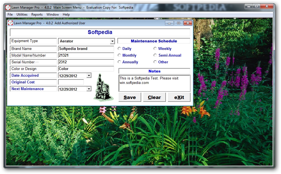This screenshot has height=174, width=281.
Task: Click the Date Acquired date value 12/29/2012
Action: (68, 76)
